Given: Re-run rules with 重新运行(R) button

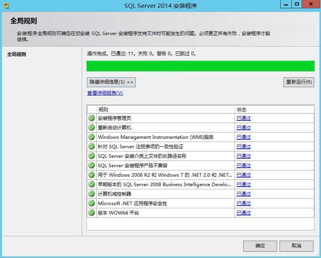Looking at the screenshot, I should click(x=298, y=82).
